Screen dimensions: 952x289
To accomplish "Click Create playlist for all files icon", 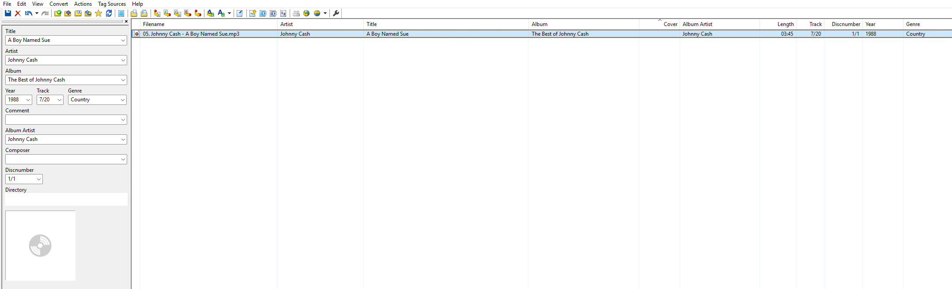I will click(x=263, y=13).
